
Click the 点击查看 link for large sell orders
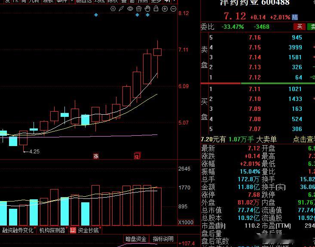tap(304, 139)
